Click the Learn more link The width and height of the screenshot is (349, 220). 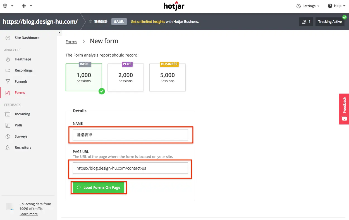tap(28, 214)
